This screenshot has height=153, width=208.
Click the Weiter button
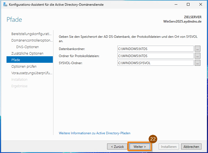140,146
